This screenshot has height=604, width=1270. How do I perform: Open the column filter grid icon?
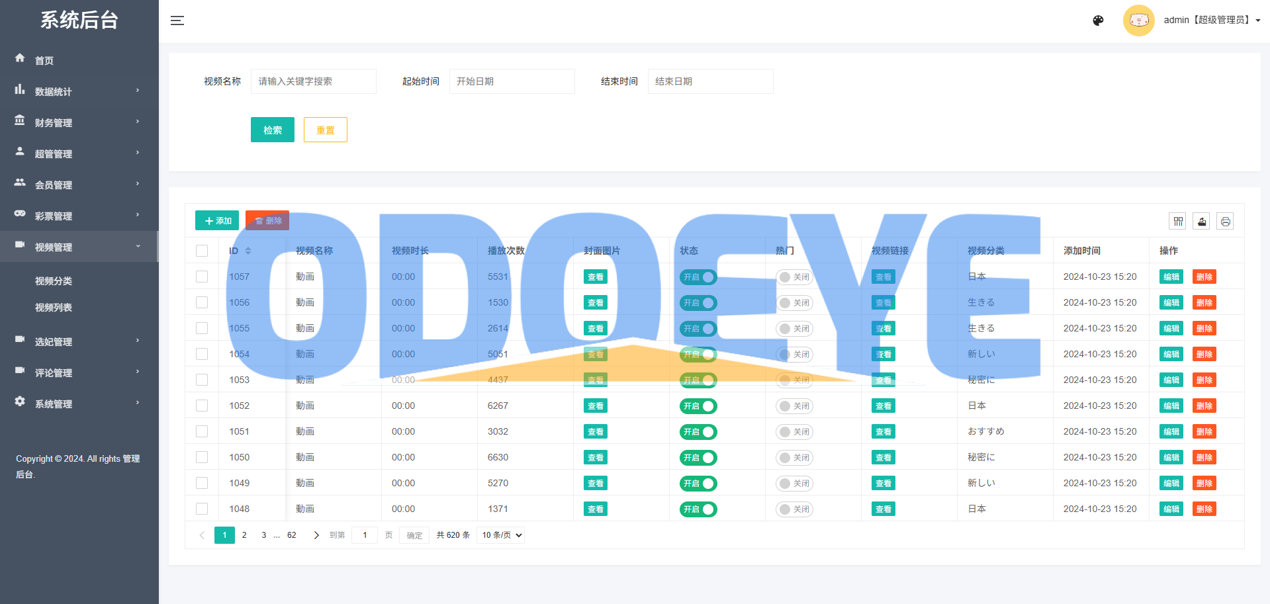pos(1178,222)
